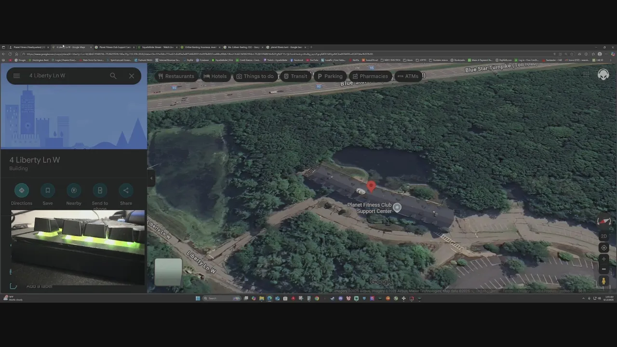This screenshot has height=347, width=617.
Task: Clear the '4 Liberty Ln W' search
Action: tap(132, 76)
